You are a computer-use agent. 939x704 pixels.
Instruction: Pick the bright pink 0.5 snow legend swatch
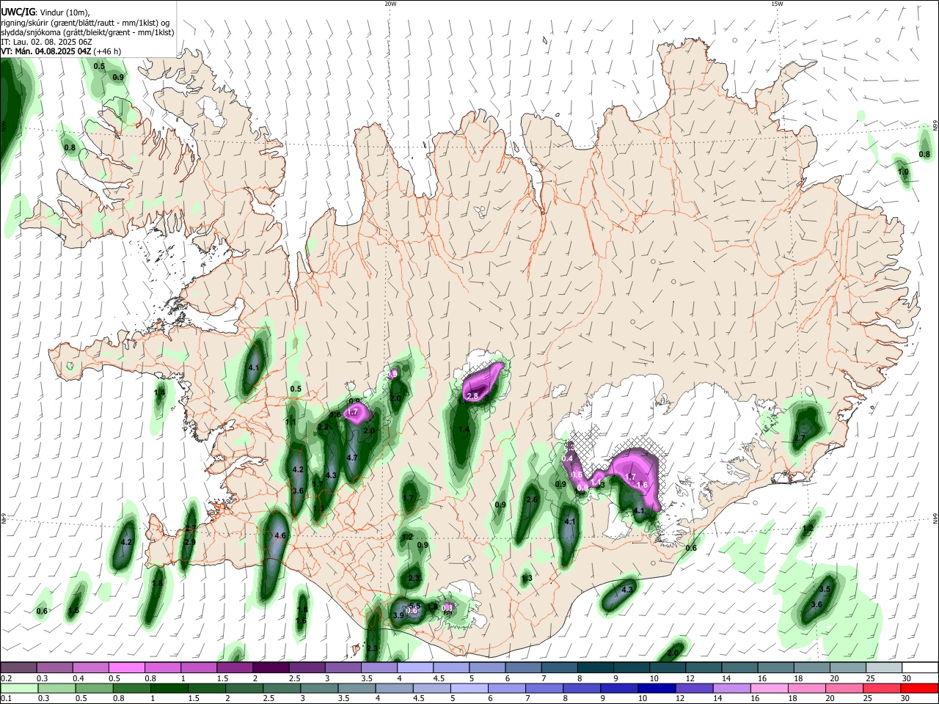[x=126, y=667]
